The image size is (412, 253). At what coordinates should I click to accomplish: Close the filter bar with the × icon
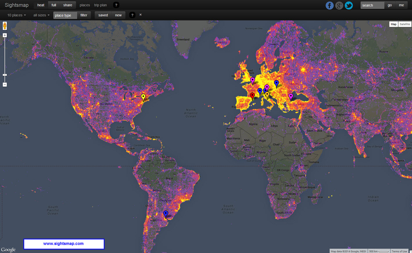tap(141, 15)
